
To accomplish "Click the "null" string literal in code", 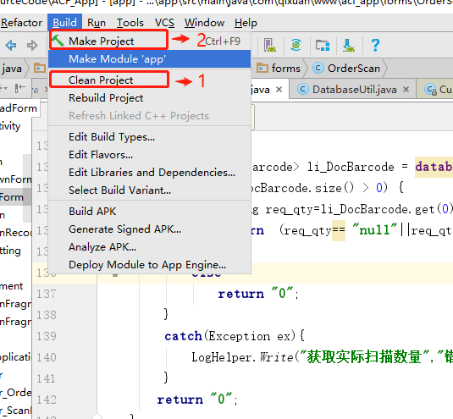I will point(375,230).
